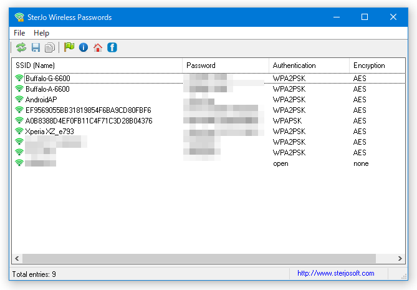Click the WPAPSK authentication cell
The image size is (417, 290).
(287, 121)
